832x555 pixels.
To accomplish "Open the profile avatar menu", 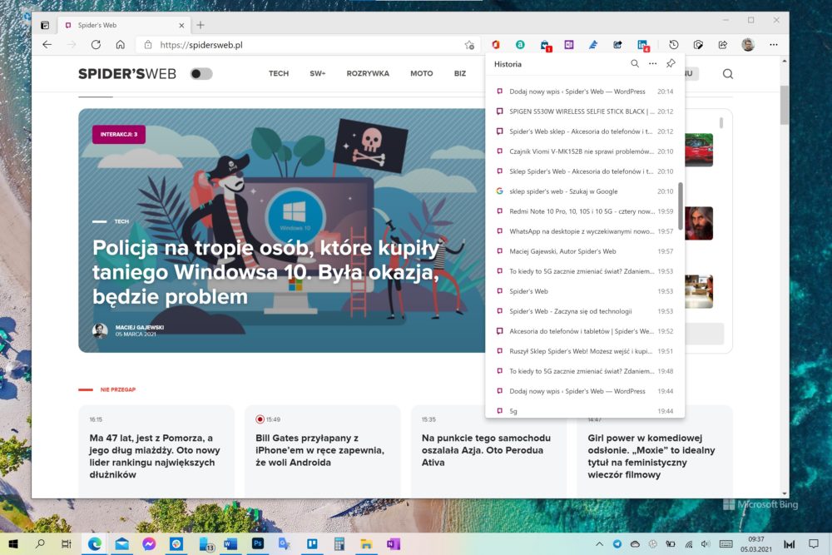I will pyautogui.click(x=748, y=45).
